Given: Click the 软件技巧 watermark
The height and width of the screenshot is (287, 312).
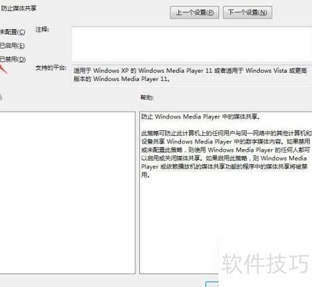Looking at the screenshot, I should point(266,263).
